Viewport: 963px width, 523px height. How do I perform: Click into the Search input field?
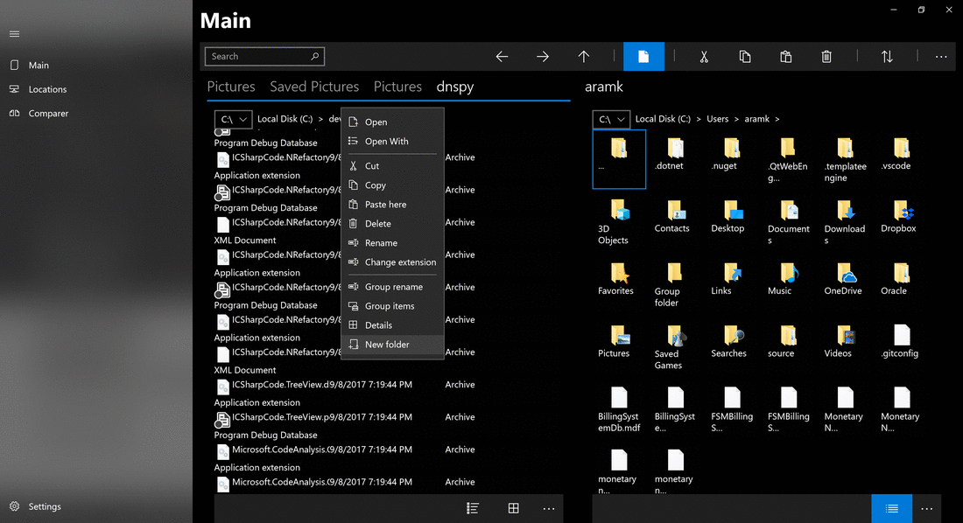coord(264,57)
